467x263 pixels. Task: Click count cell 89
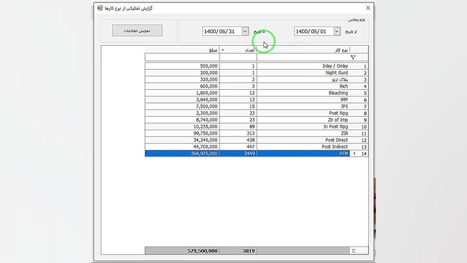pyautogui.click(x=238, y=127)
